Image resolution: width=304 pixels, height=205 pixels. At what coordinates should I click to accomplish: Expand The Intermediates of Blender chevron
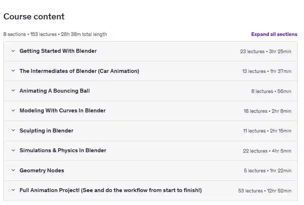coord(13,71)
